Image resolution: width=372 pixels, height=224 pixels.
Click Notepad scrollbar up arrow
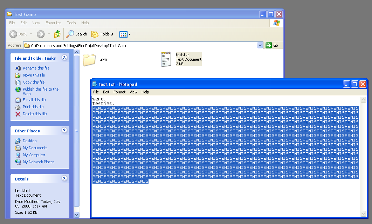(x=363, y=99)
